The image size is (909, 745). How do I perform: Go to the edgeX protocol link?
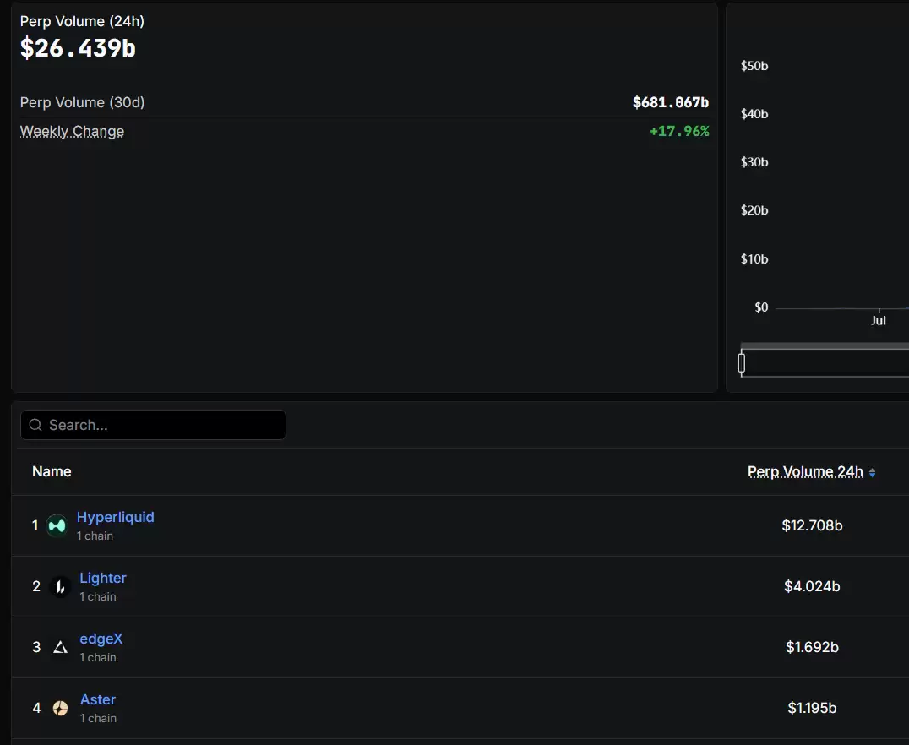[x=101, y=639]
